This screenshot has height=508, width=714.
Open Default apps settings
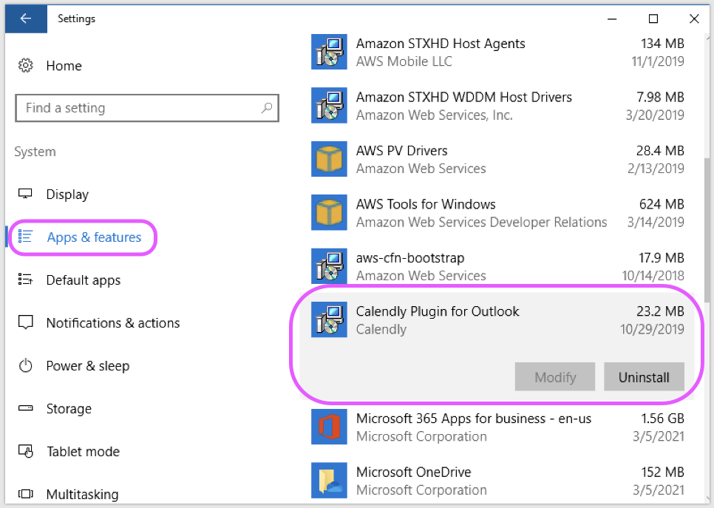tap(83, 280)
